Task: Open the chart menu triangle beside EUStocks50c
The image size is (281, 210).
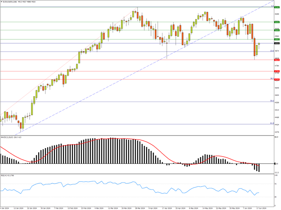Action: (1, 2)
